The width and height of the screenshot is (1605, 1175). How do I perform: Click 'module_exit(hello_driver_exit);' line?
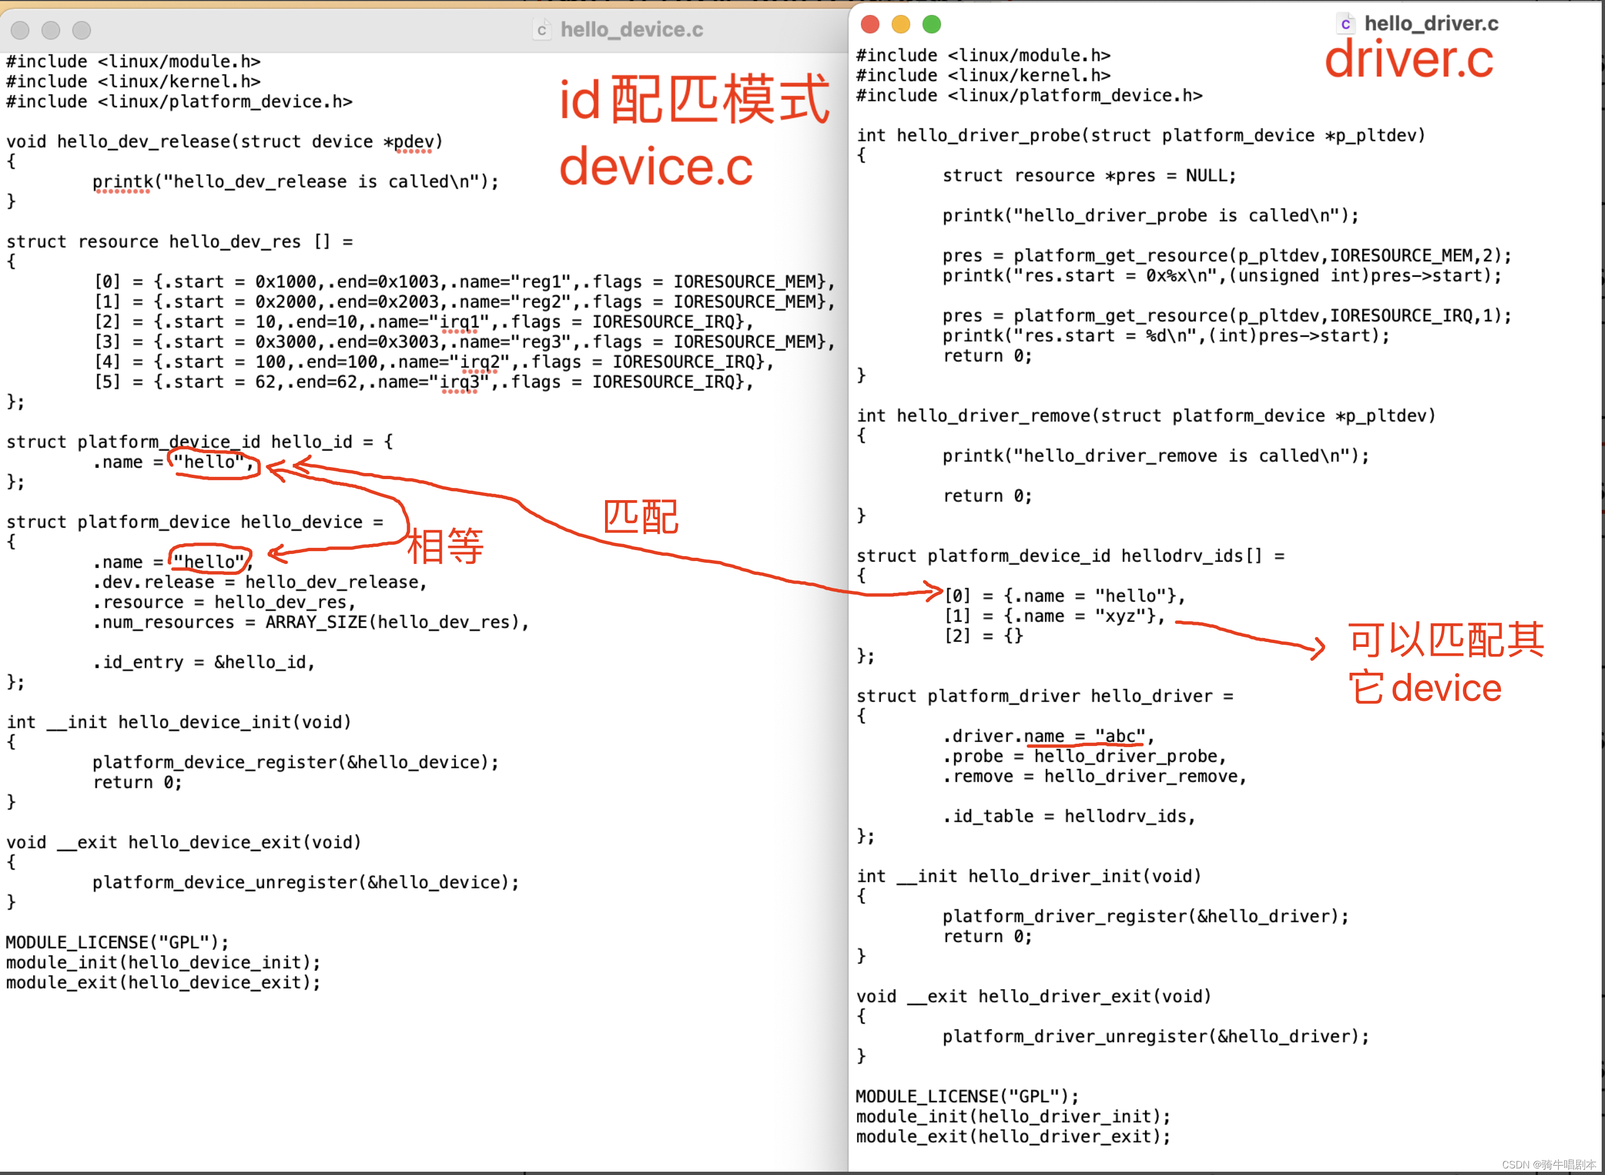point(1013,1136)
